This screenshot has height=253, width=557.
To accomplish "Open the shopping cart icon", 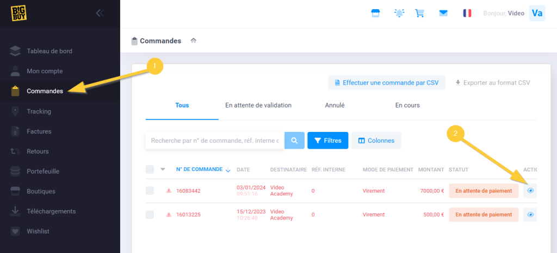I will (x=420, y=13).
